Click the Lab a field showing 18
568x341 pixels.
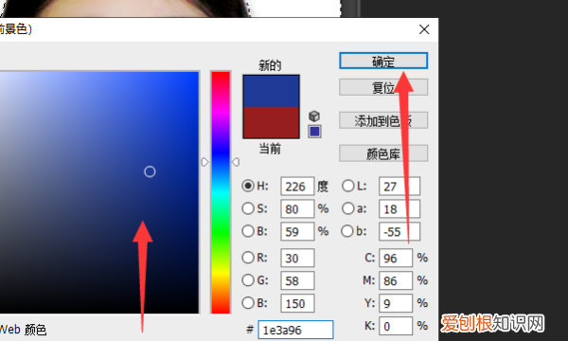point(399,208)
